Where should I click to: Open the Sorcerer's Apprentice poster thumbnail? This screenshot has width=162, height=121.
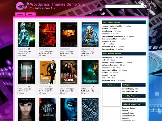click(x=90, y=72)
